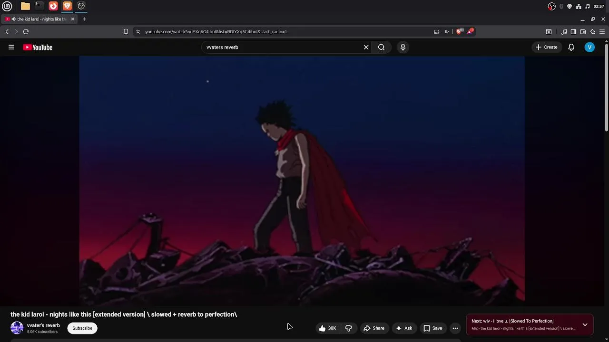Screen dimensions: 609x342
Task: Open YouTube notifications bell
Action: [x=571, y=47]
